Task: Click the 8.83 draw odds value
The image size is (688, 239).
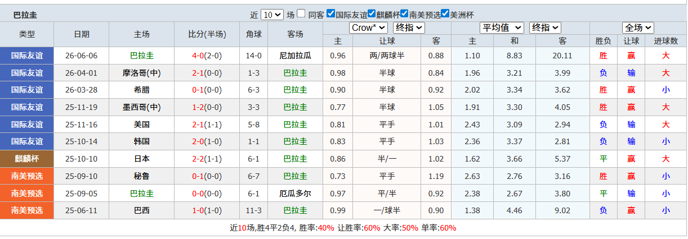Action: [515, 56]
